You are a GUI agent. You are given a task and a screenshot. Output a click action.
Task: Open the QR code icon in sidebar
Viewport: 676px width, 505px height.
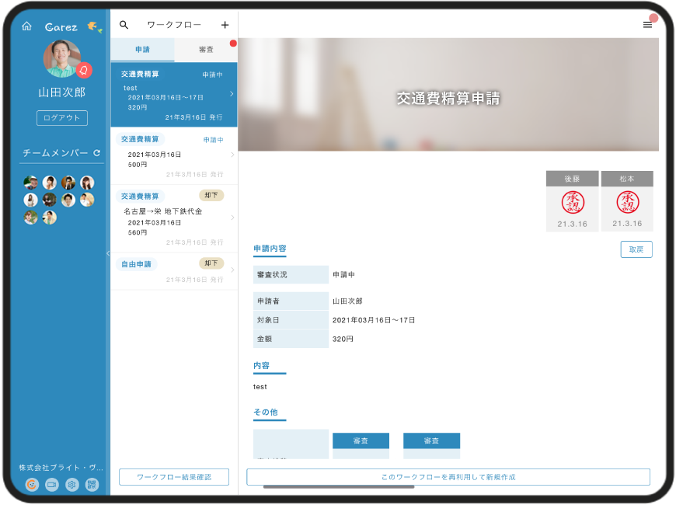(92, 484)
